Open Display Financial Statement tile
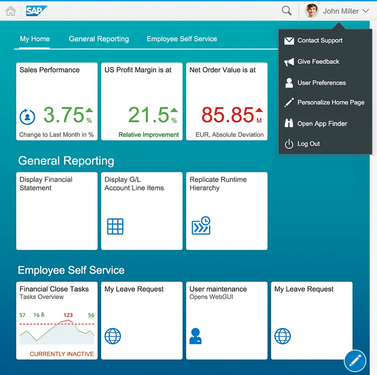The height and width of the screenshot is (375, 377). [57, 211]
